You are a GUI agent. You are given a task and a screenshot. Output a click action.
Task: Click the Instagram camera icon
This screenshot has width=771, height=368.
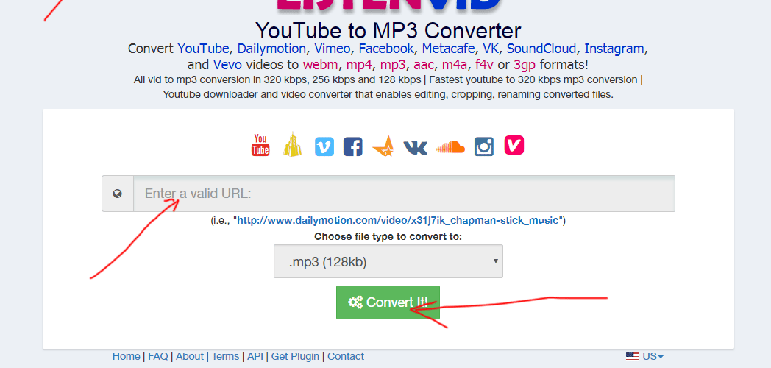(x=484, y=146)
